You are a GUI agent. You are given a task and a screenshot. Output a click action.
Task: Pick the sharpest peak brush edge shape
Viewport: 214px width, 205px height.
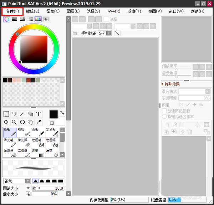[35, 181]
